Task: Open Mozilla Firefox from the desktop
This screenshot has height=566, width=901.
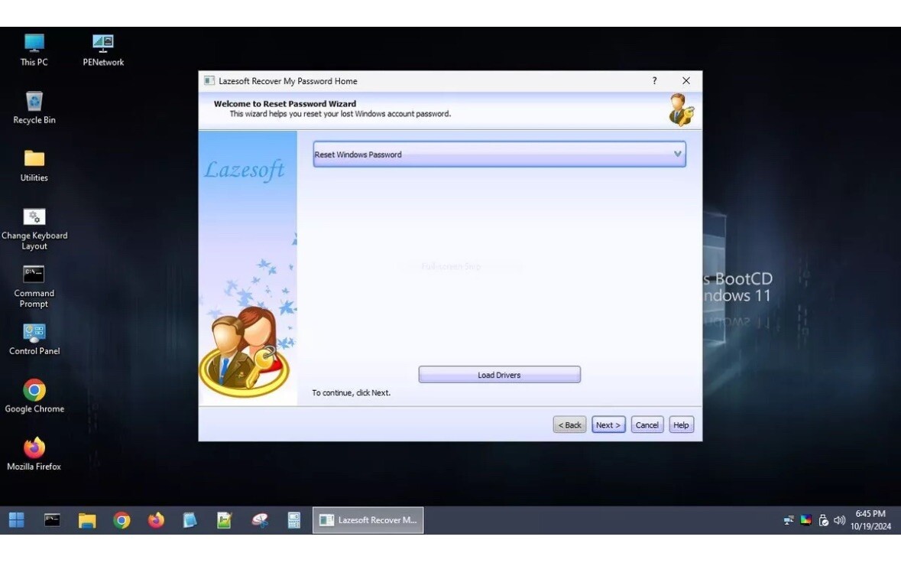Action: (x=34, y=450)
